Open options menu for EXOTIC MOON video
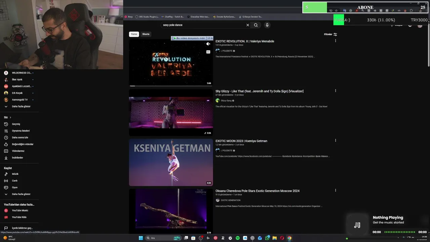430x242 pixels. coord(335,140)
